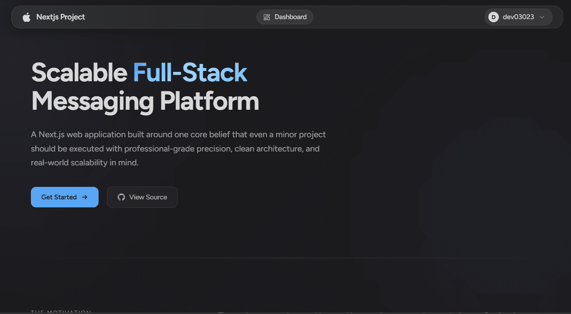Image resolution: width=571 pixels, height=314 pixels.
Task: Expand the chevron next to dev03023
Action: pyautogui.click(x=542, y=17)
